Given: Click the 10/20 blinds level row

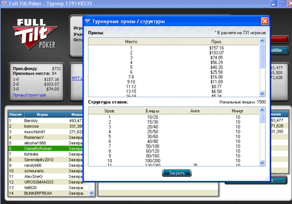Looking at the screenshot, I should [174, 117].
